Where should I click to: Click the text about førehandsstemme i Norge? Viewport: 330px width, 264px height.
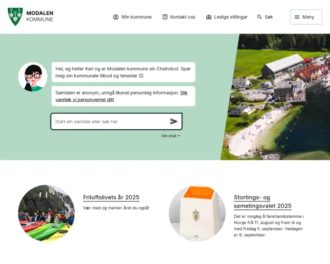(269, 226)
